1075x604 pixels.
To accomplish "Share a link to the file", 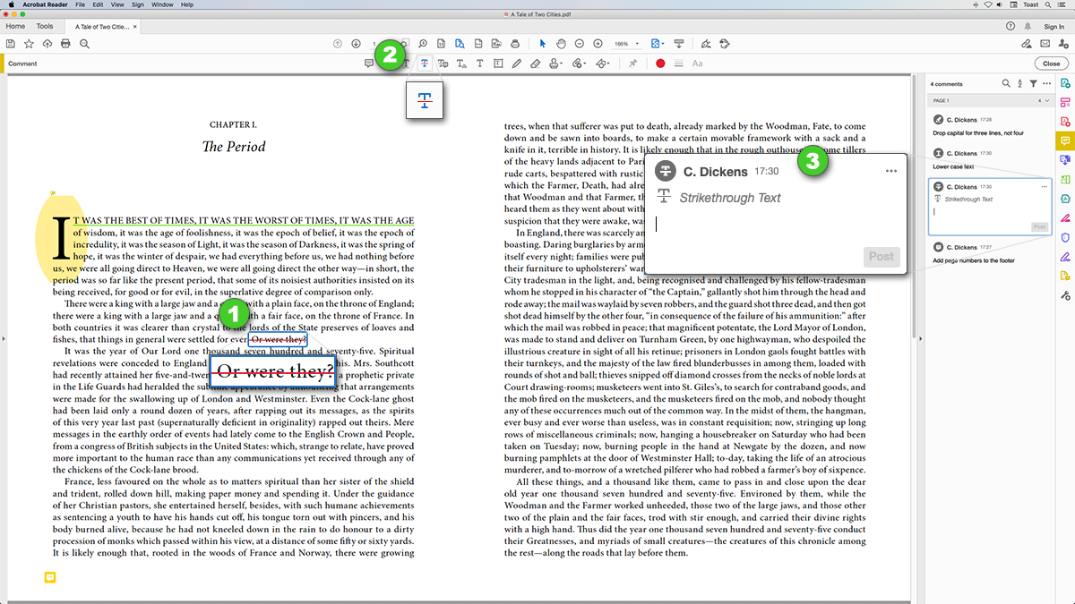I will click(1026, 44).
